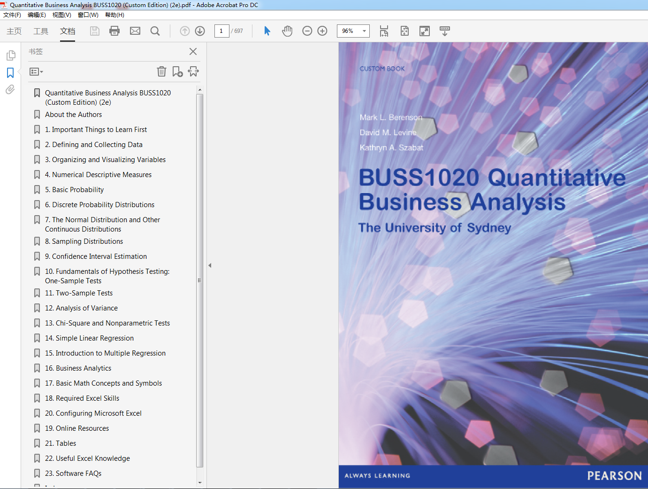
Task: Click the bookmarks scroll down arrow
Action: coord(200,482)
